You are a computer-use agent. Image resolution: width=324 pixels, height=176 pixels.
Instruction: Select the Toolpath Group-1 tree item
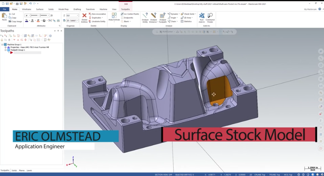pos(18,50)
